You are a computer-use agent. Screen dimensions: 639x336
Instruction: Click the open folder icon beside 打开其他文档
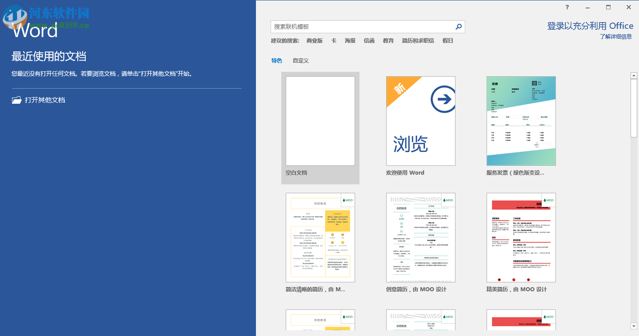pyautogui.click(x=16, y=100)
